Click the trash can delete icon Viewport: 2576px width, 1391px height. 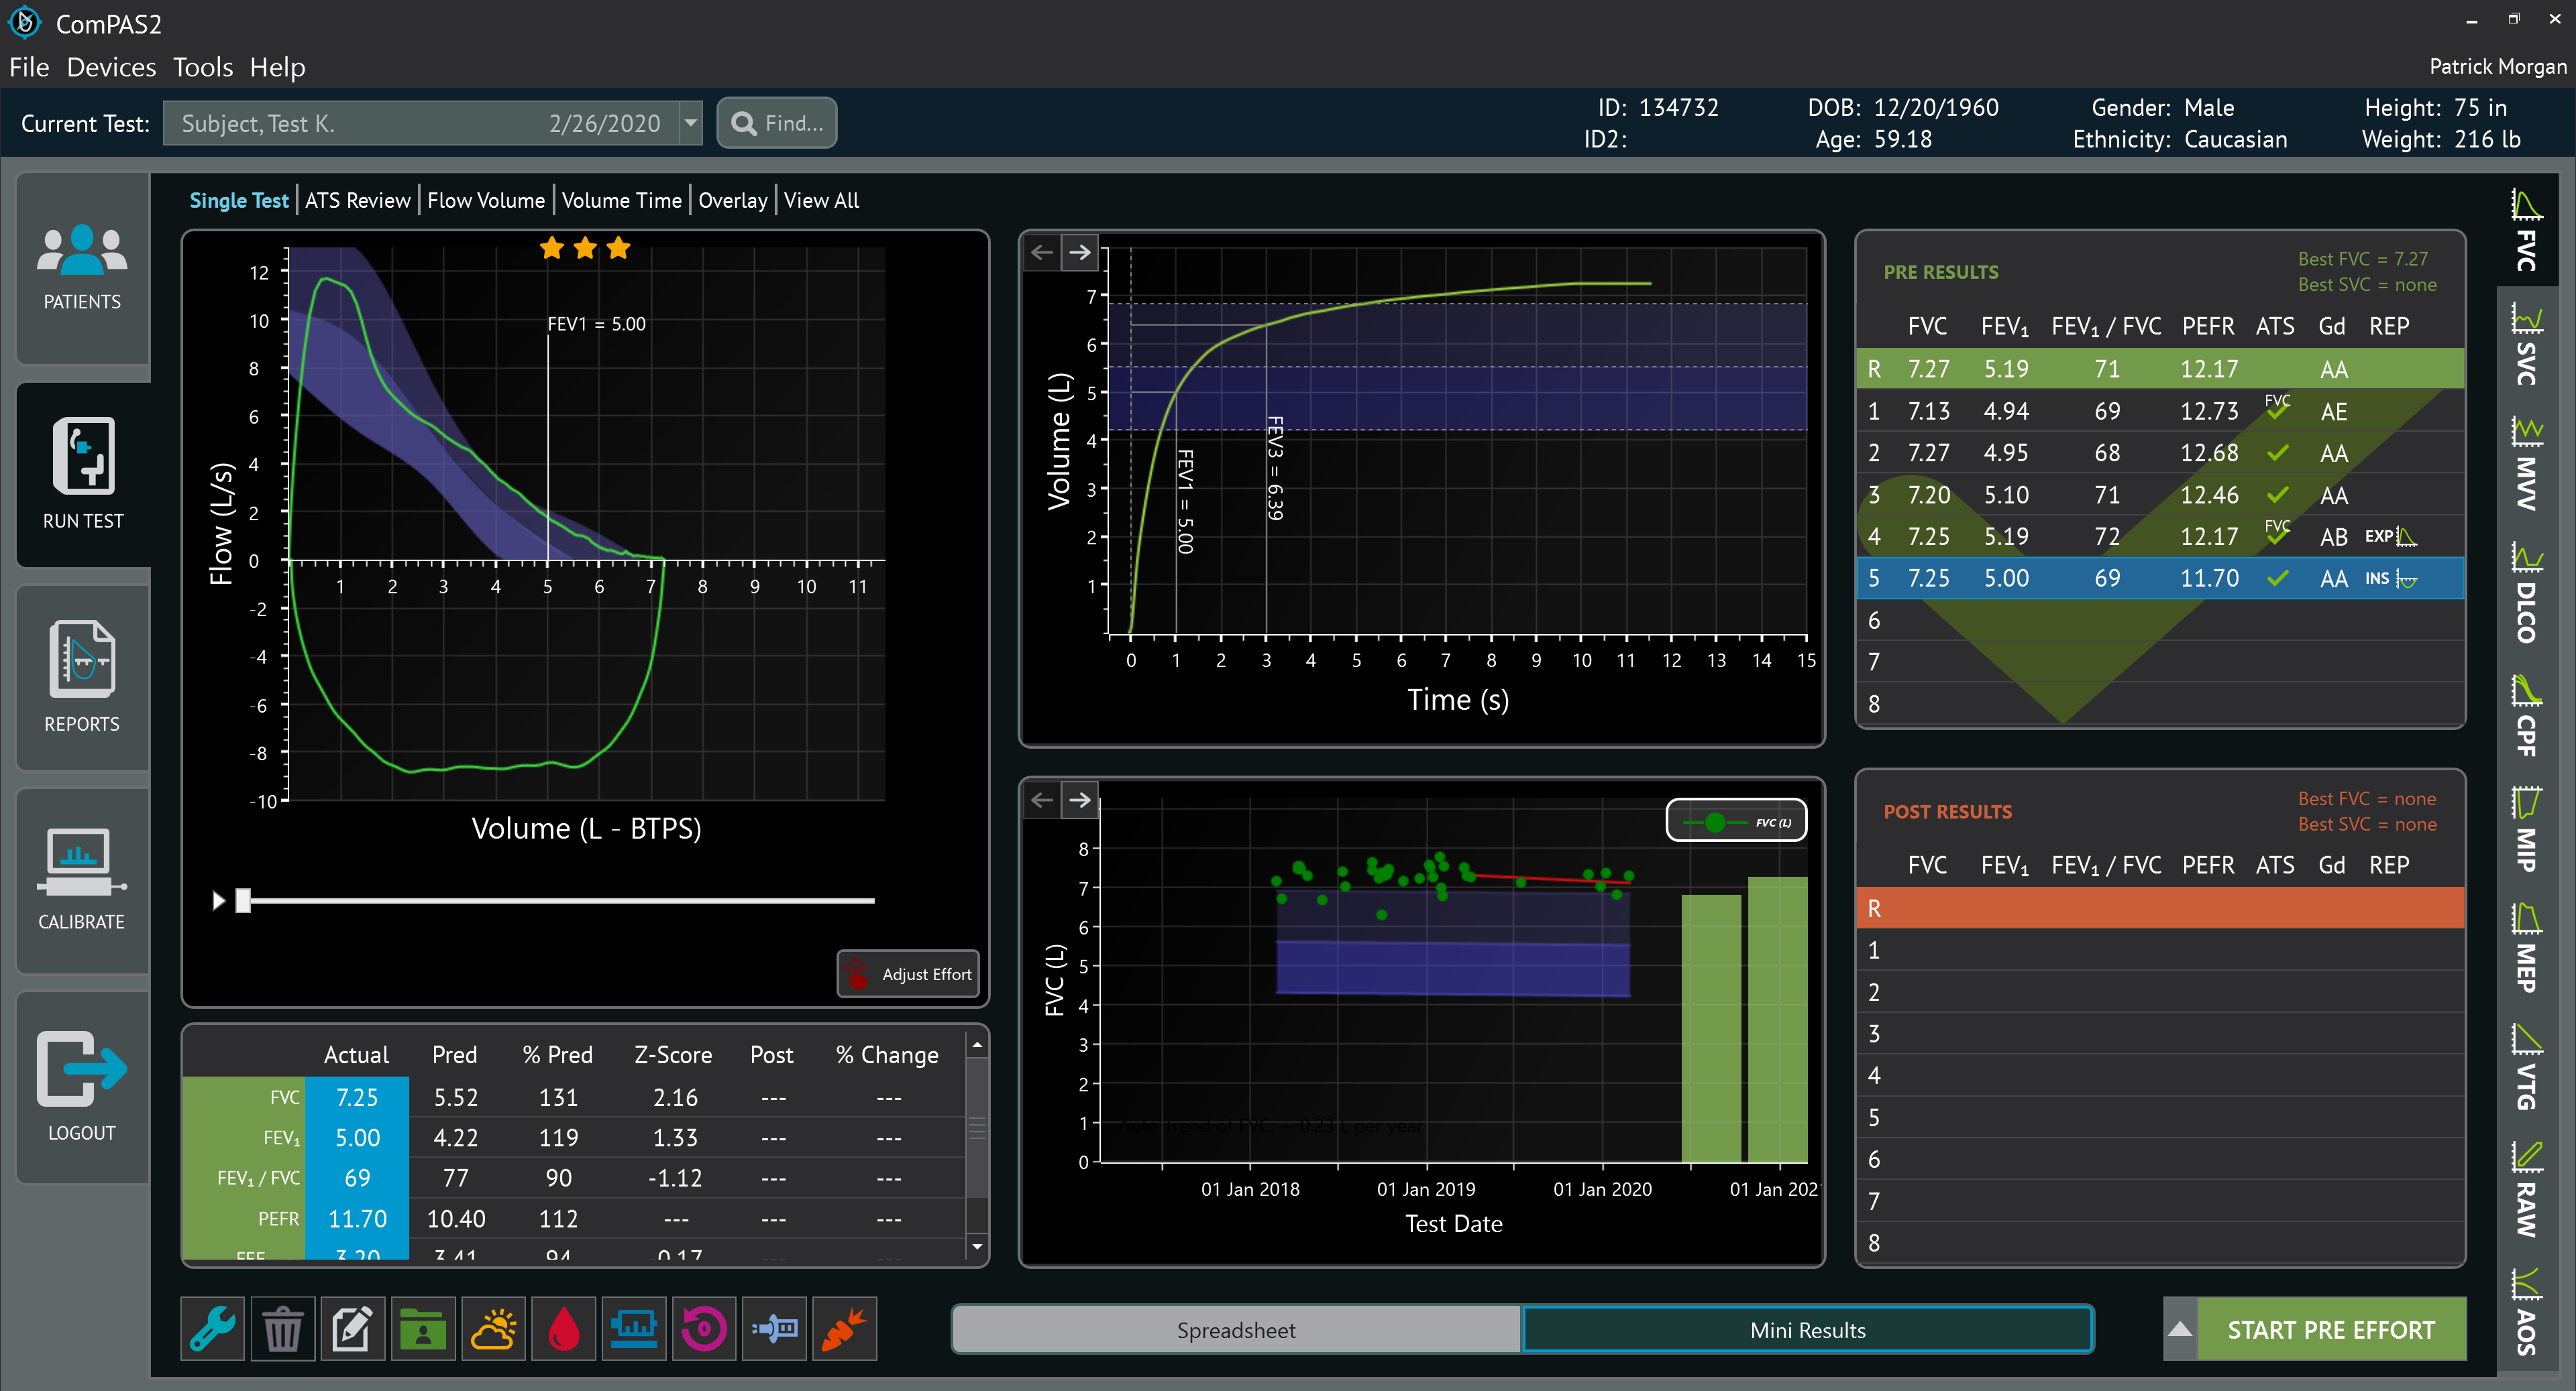point(283,1328)
